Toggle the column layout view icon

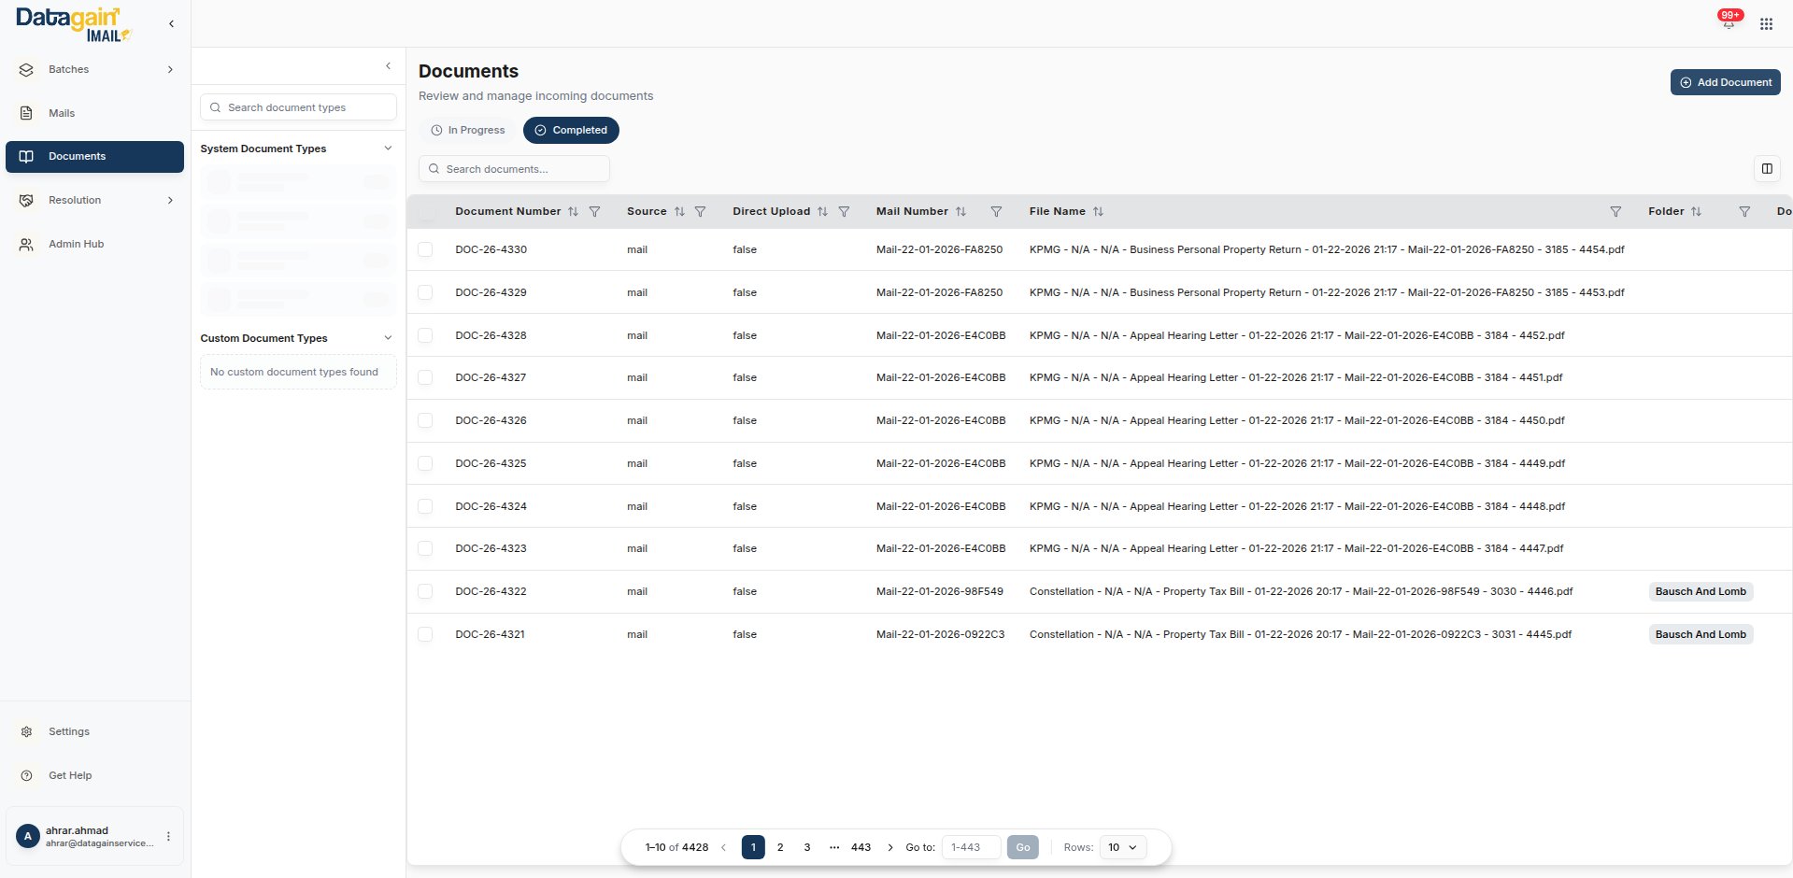coord(1766,169)
